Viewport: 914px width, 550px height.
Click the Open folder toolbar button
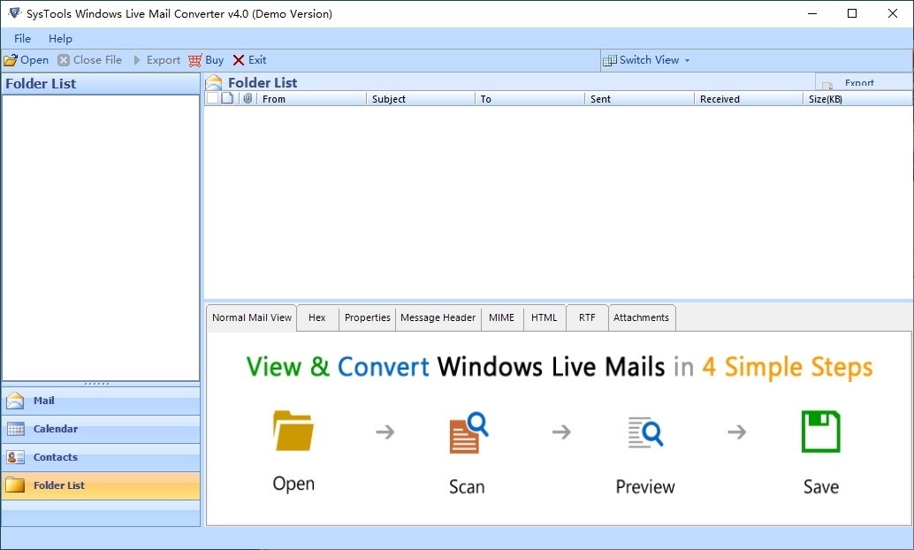(27, 60)
